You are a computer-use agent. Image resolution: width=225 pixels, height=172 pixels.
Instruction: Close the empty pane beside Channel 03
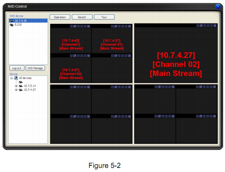click(129, 56)
